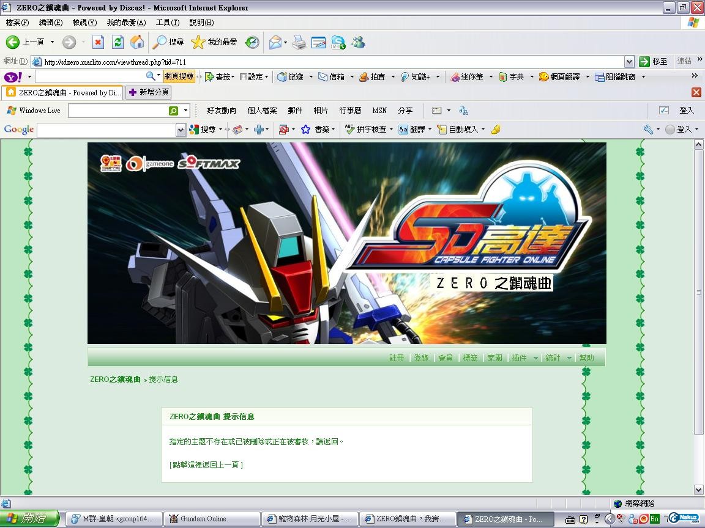The height and width of the screenshot is (528, 705).
Task: Click the page's vertical scrollbar down arrow
Action: pos(698,490)
